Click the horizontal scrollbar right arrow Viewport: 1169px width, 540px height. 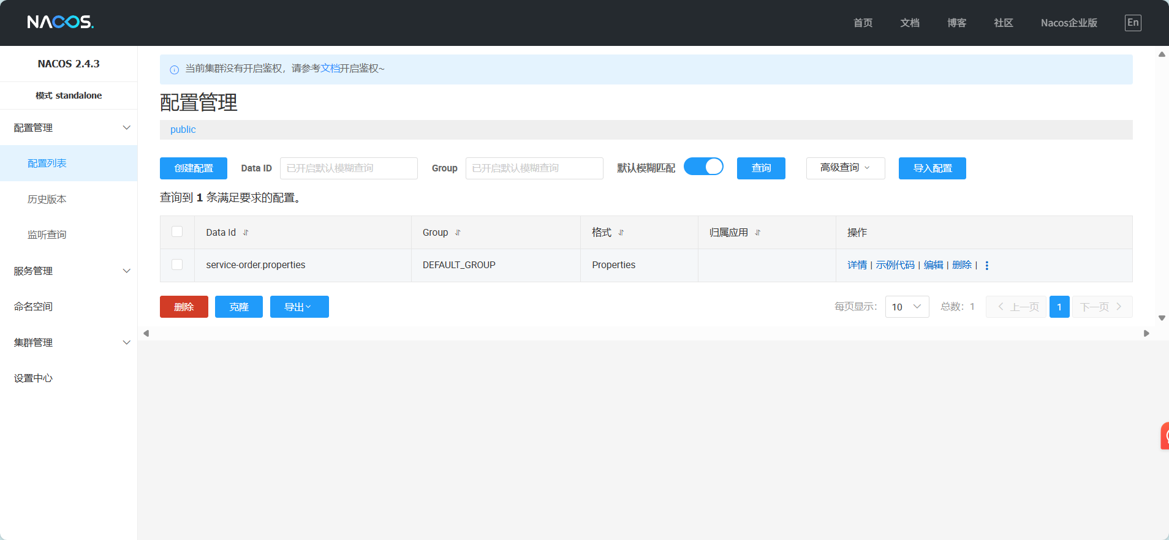(1146, 334)
